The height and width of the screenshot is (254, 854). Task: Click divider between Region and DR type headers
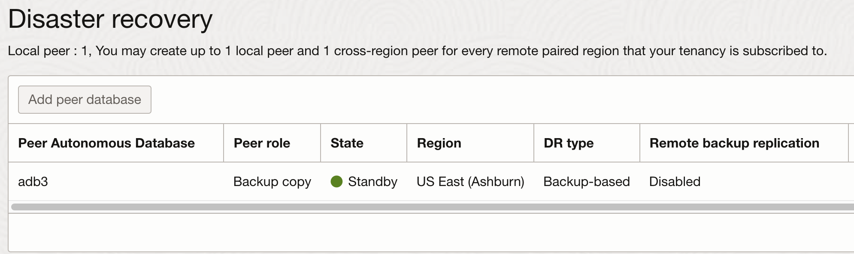click(x=534, y=143)
